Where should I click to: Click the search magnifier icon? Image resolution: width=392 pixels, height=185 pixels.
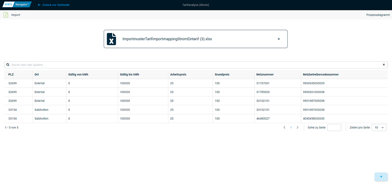pyautogui.click(x=8, y=65)
